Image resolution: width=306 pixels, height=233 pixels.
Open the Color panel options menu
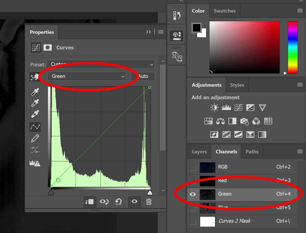click(300, 11)
